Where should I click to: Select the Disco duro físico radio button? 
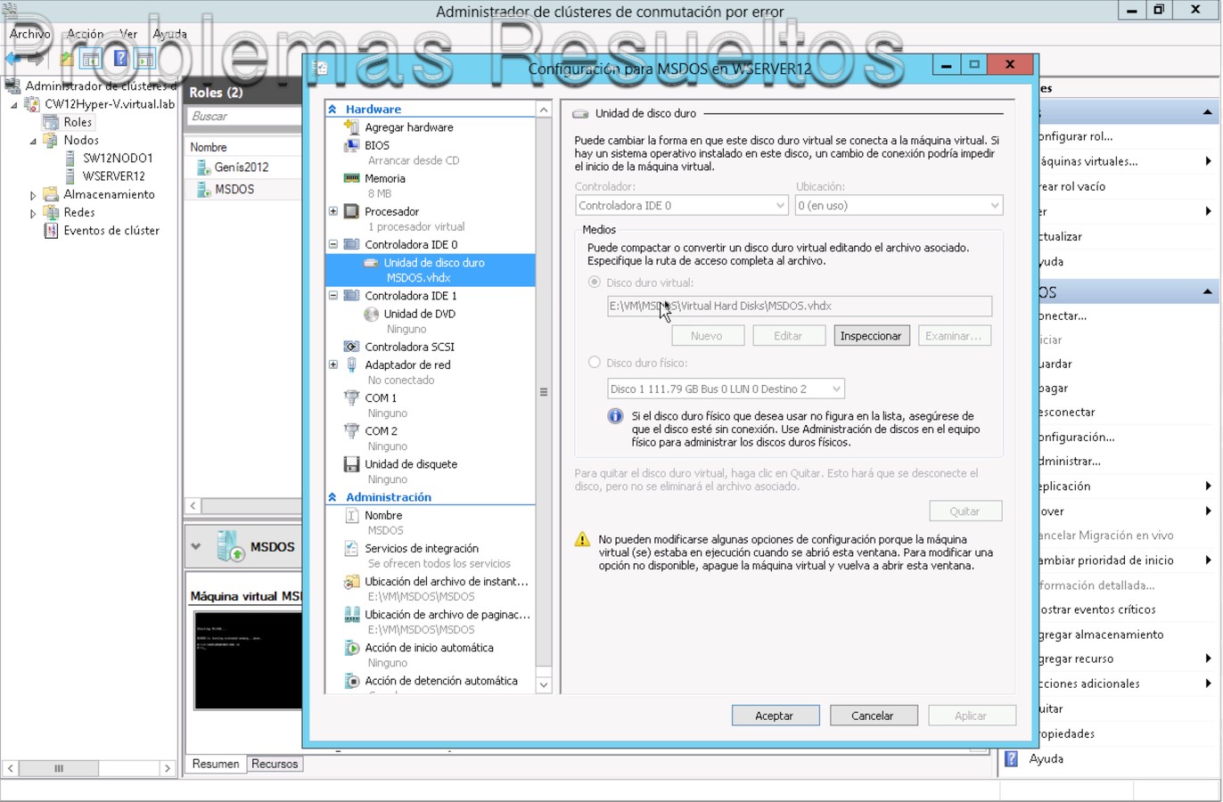(x=594, y=363)
